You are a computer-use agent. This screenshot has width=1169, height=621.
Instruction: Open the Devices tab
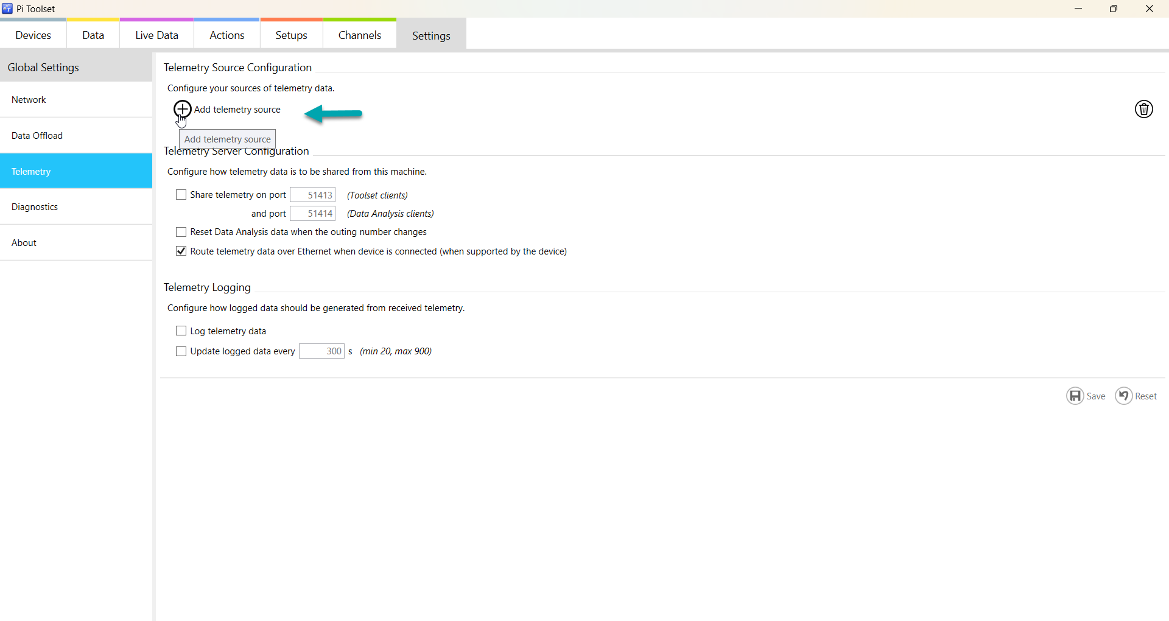tap(33, 35)
